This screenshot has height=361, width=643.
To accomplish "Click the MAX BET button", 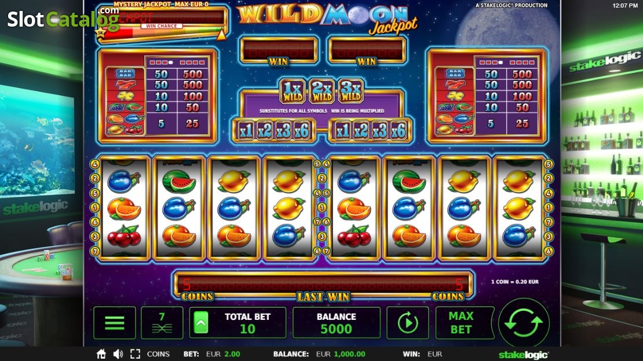I will (x=462, y=323).
